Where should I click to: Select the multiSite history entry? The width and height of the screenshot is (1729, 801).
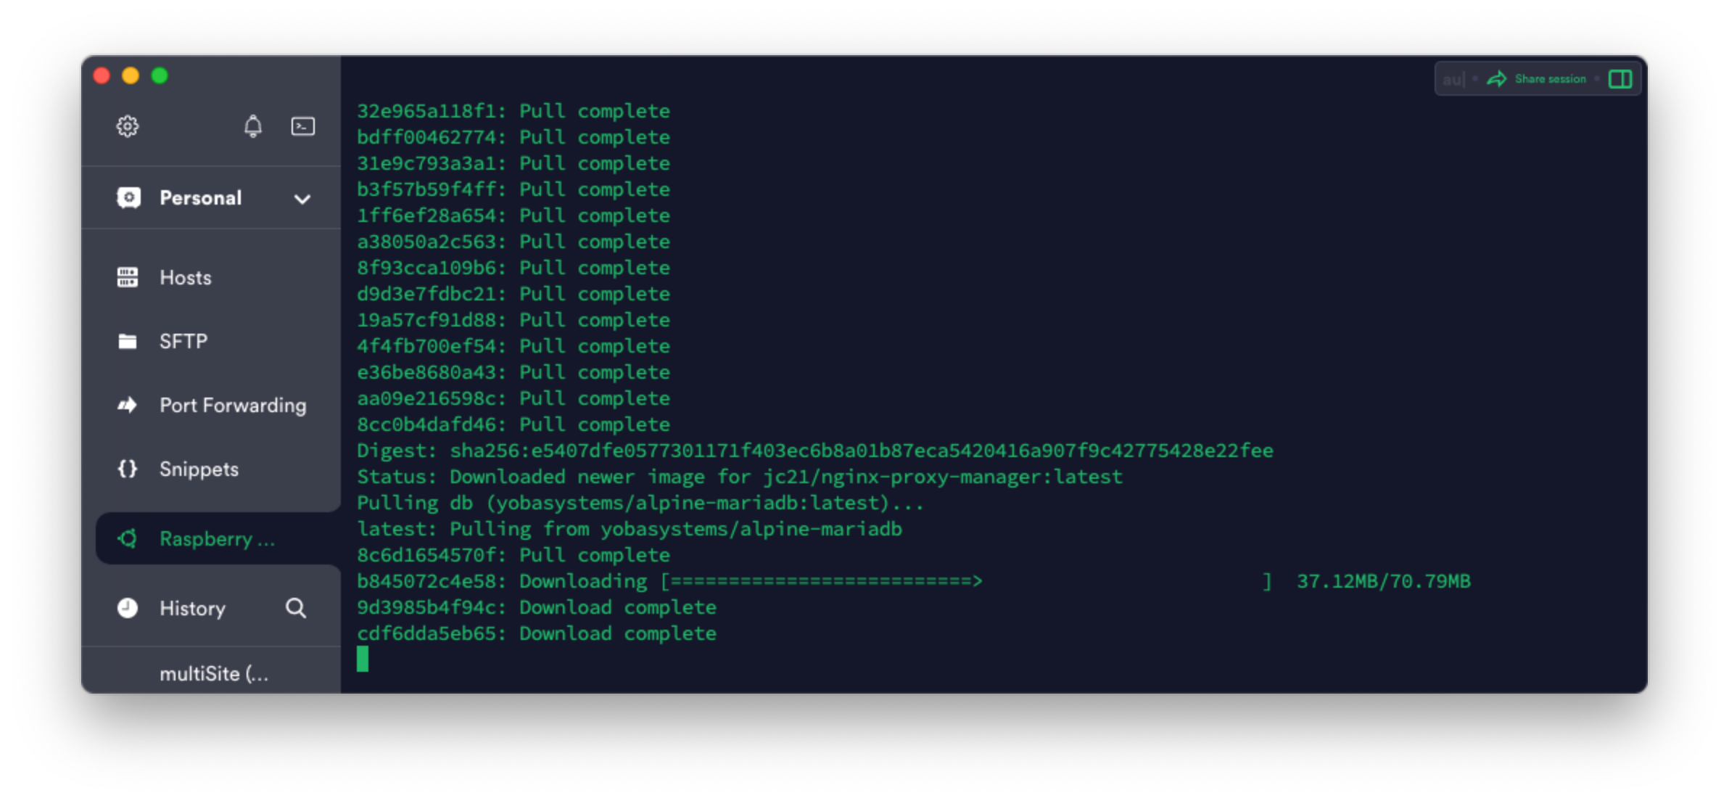point(214,674)
